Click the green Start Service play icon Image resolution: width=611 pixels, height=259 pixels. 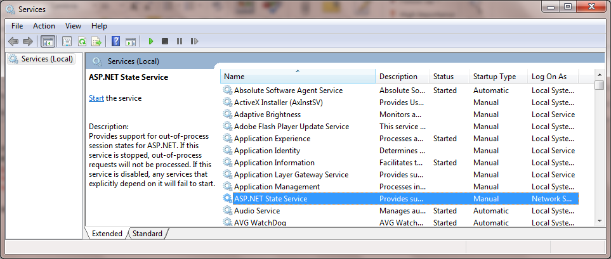click(151, 41)
